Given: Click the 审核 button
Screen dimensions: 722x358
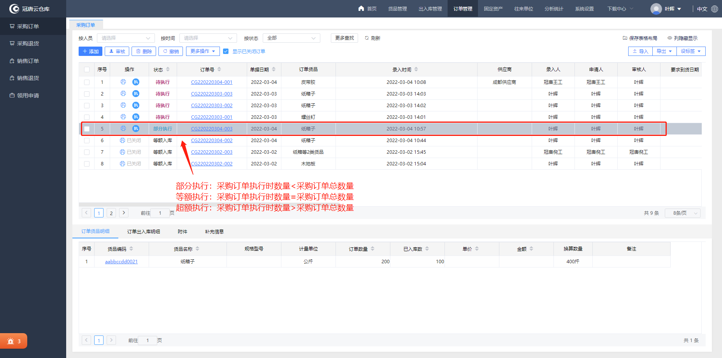Looking at the screenshot, I should coord(117,51).
